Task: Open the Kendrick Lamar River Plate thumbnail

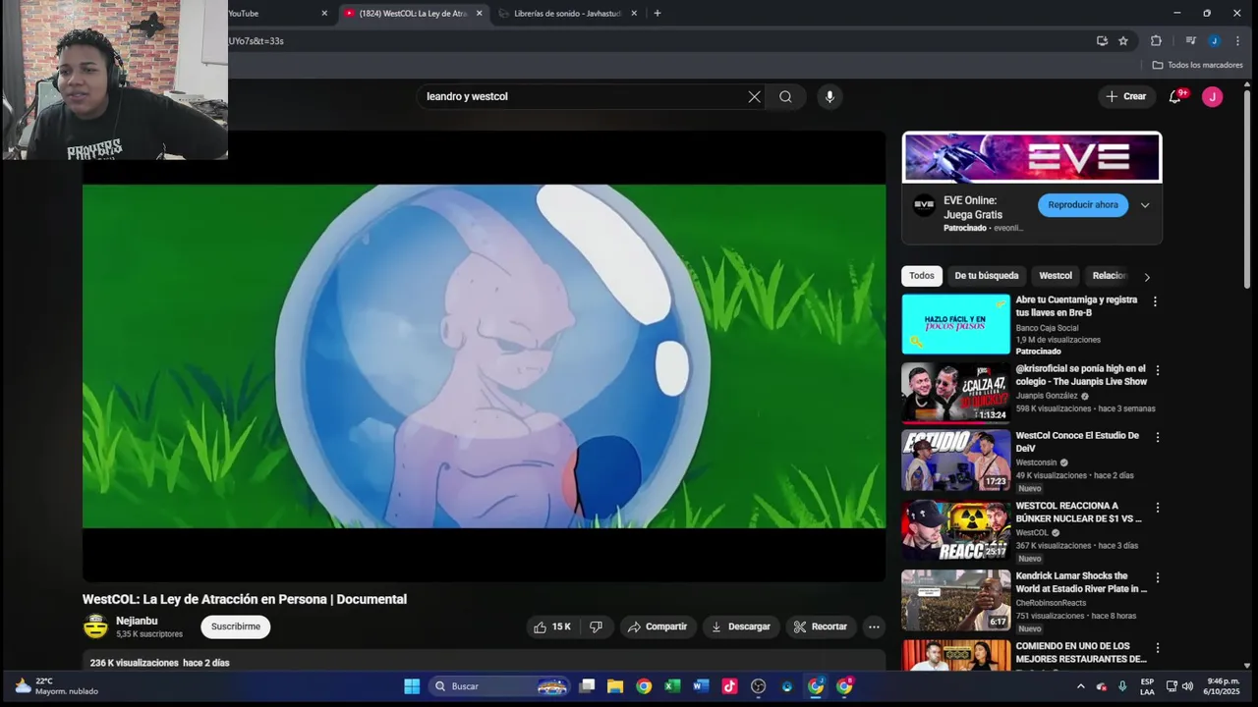Action: click(x=956, y=600)
